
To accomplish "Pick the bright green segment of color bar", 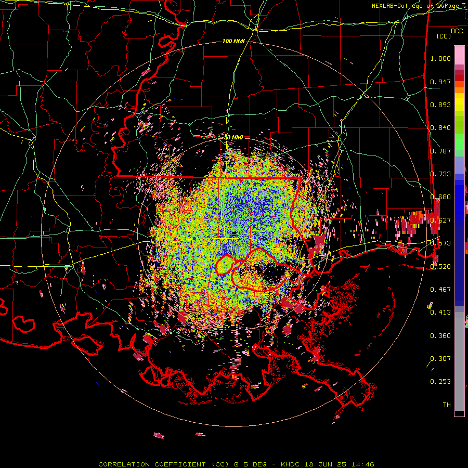I will tap(459, 142).
